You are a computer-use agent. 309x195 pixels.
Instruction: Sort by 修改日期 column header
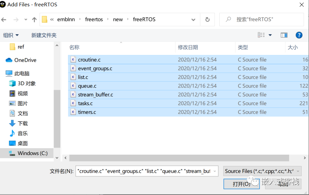pyautogui.click(x=188, y=47)
